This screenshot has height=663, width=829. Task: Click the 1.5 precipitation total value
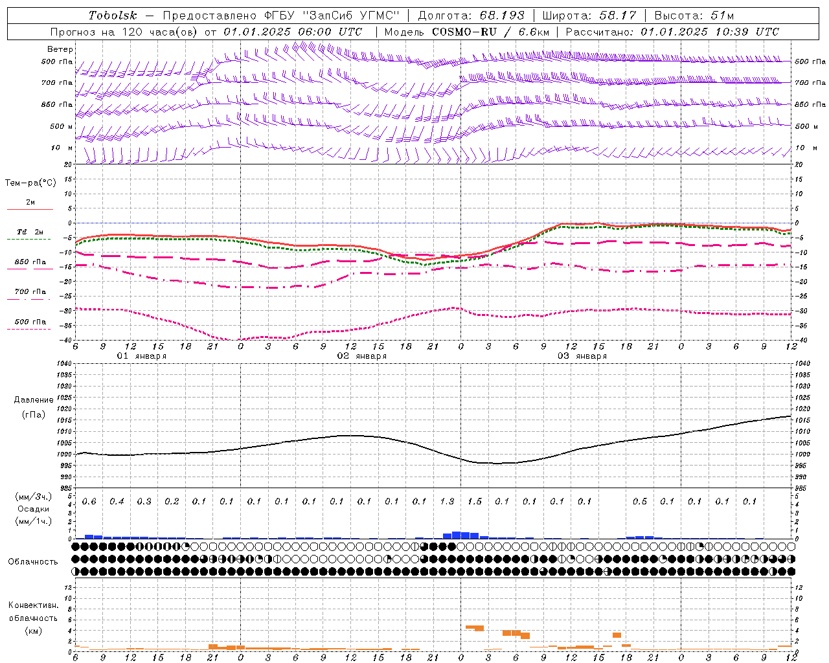click(475, 502)
